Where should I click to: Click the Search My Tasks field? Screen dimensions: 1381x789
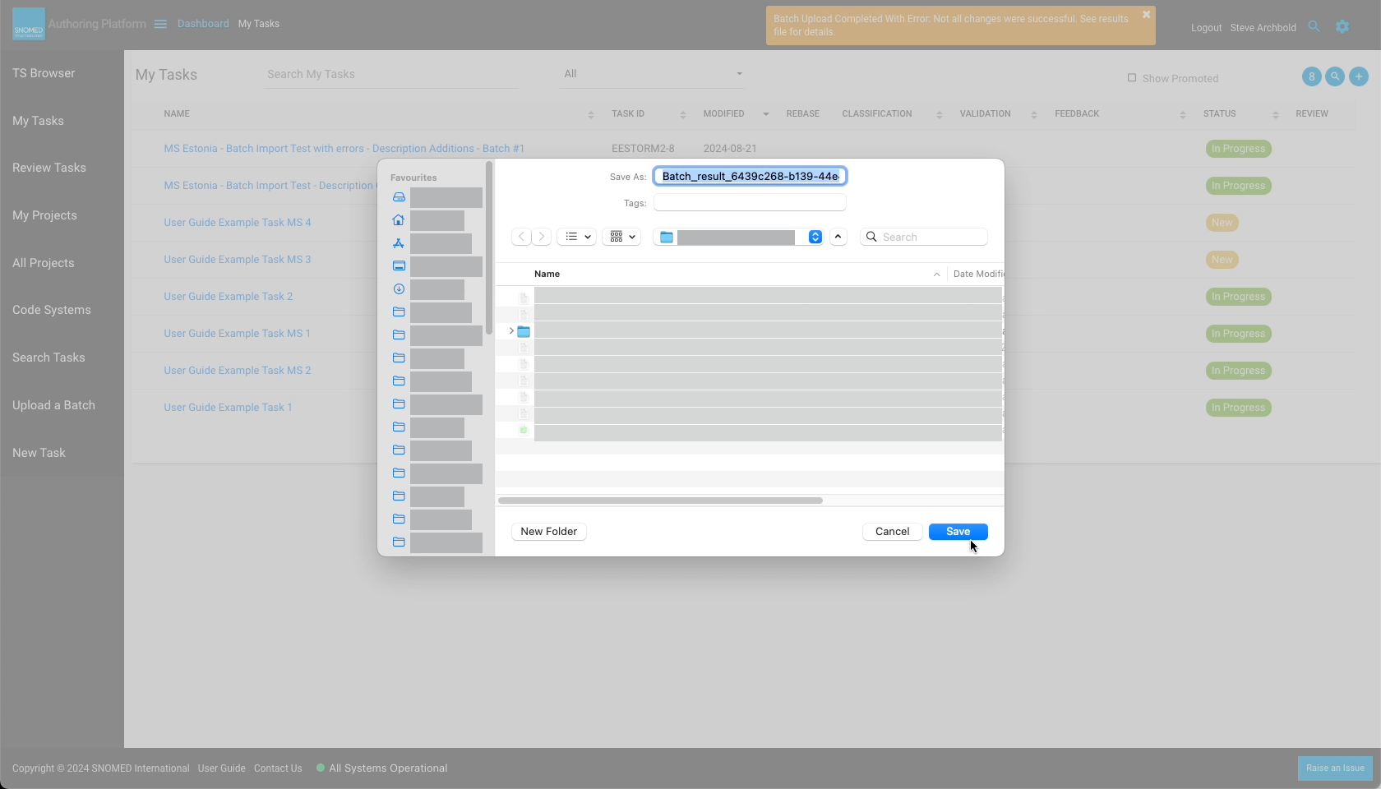tap(391, 74)
